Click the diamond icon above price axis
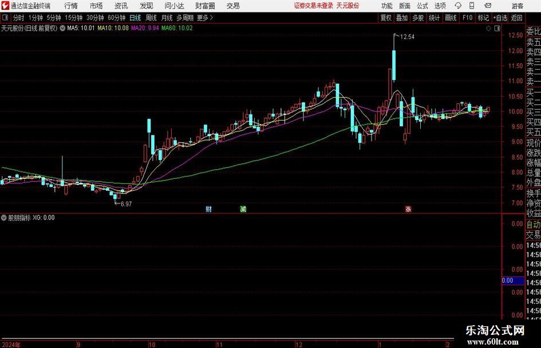The height and width of the screenshot is (348, 541). (488, 29)
